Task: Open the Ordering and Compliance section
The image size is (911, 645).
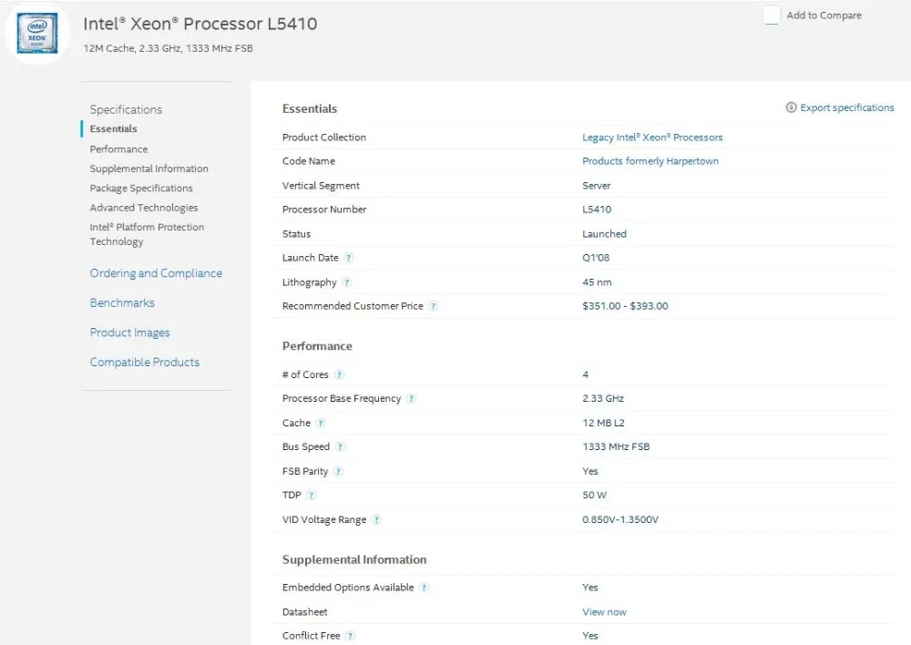Action: click(156, 273)
